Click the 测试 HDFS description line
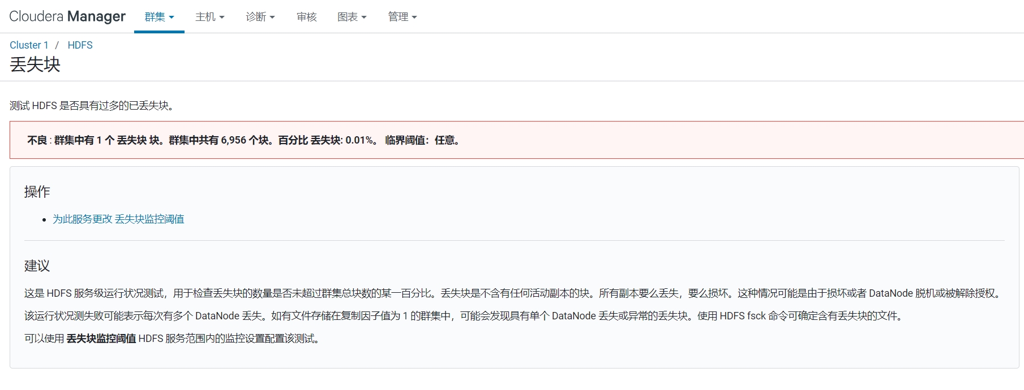This screenshot has height=390, width=1024. [92, 106]
